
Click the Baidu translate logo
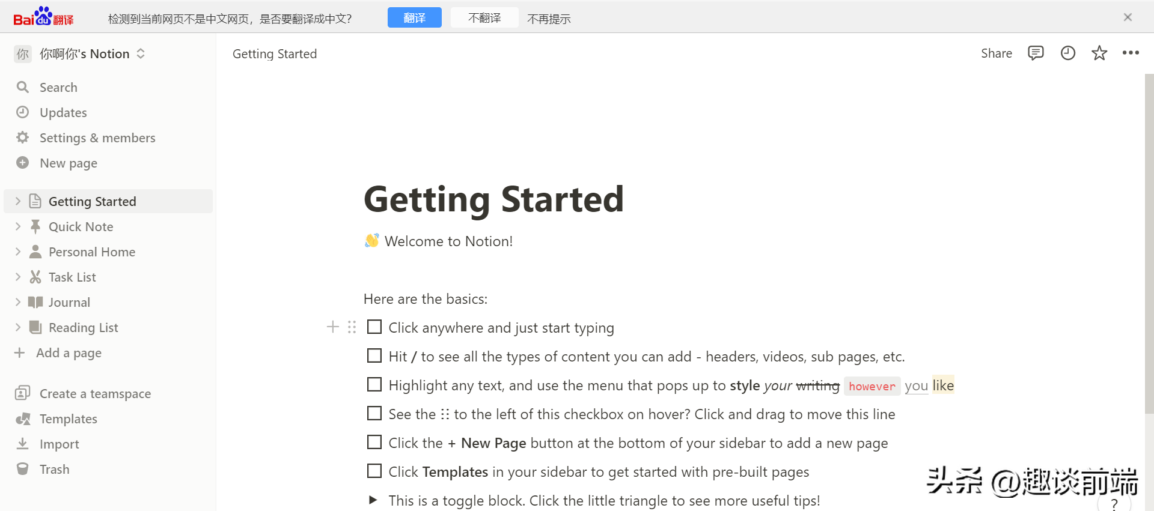(x=43, y=17)
